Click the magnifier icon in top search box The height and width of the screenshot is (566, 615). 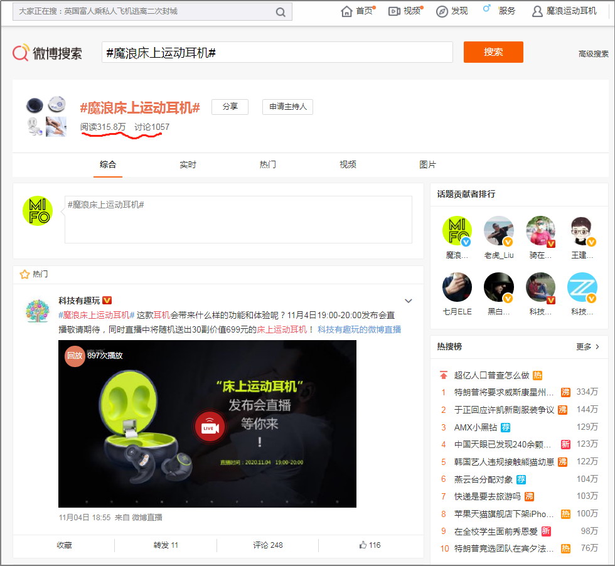pos(281,12)
